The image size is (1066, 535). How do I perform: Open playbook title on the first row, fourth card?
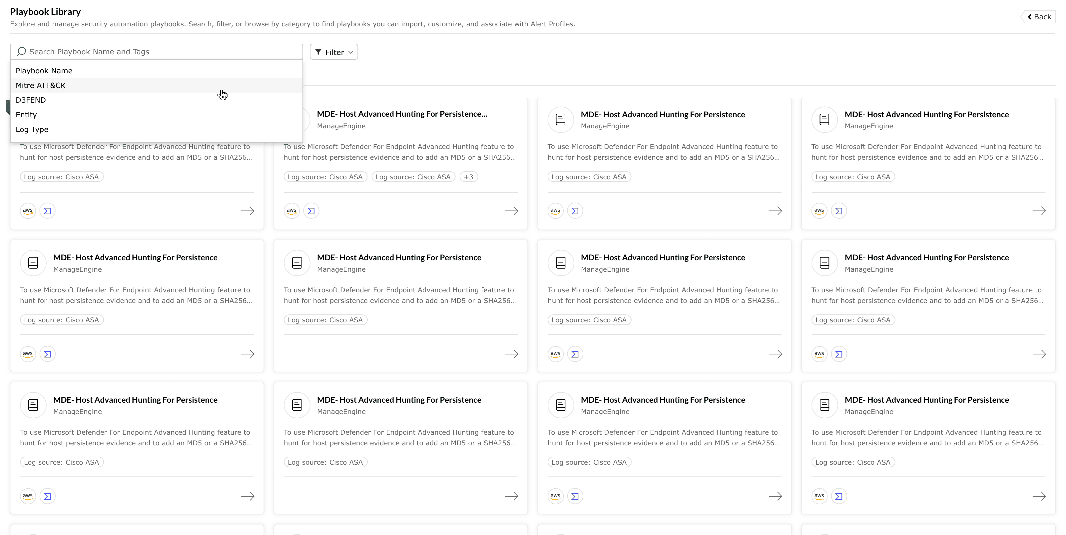926,115
